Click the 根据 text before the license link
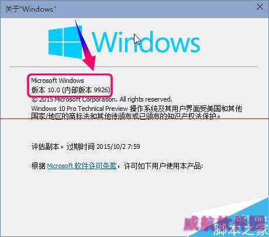The height and width of the screenshot is (237, 269). click(39, 166)
